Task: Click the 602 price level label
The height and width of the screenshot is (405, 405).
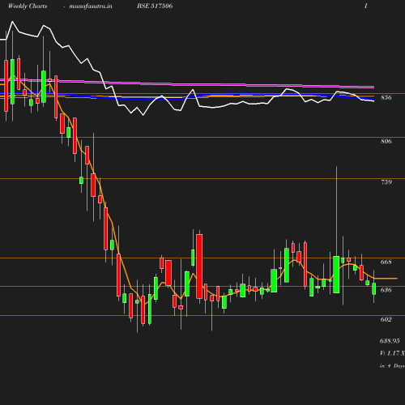Action: (x=386, y=319)
